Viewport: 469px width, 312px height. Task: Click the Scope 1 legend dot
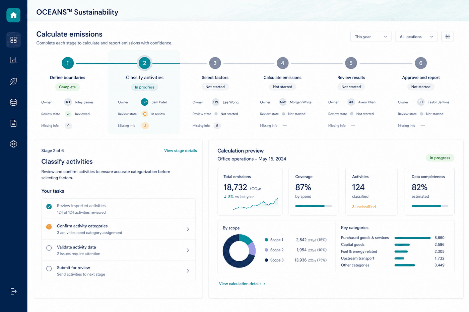click(x=266, y=240)
